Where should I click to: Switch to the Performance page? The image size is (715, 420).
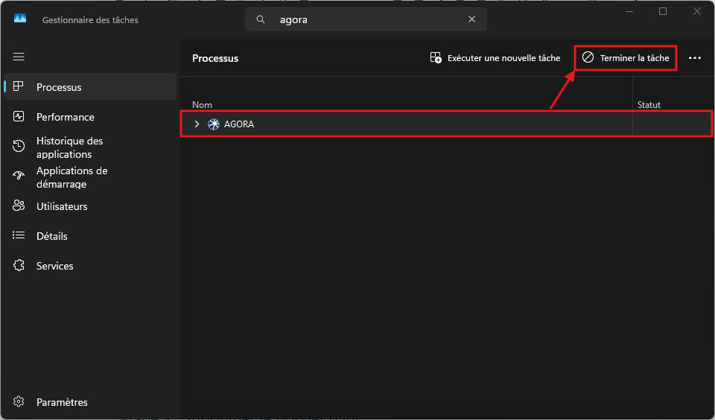tap(90, 117)
